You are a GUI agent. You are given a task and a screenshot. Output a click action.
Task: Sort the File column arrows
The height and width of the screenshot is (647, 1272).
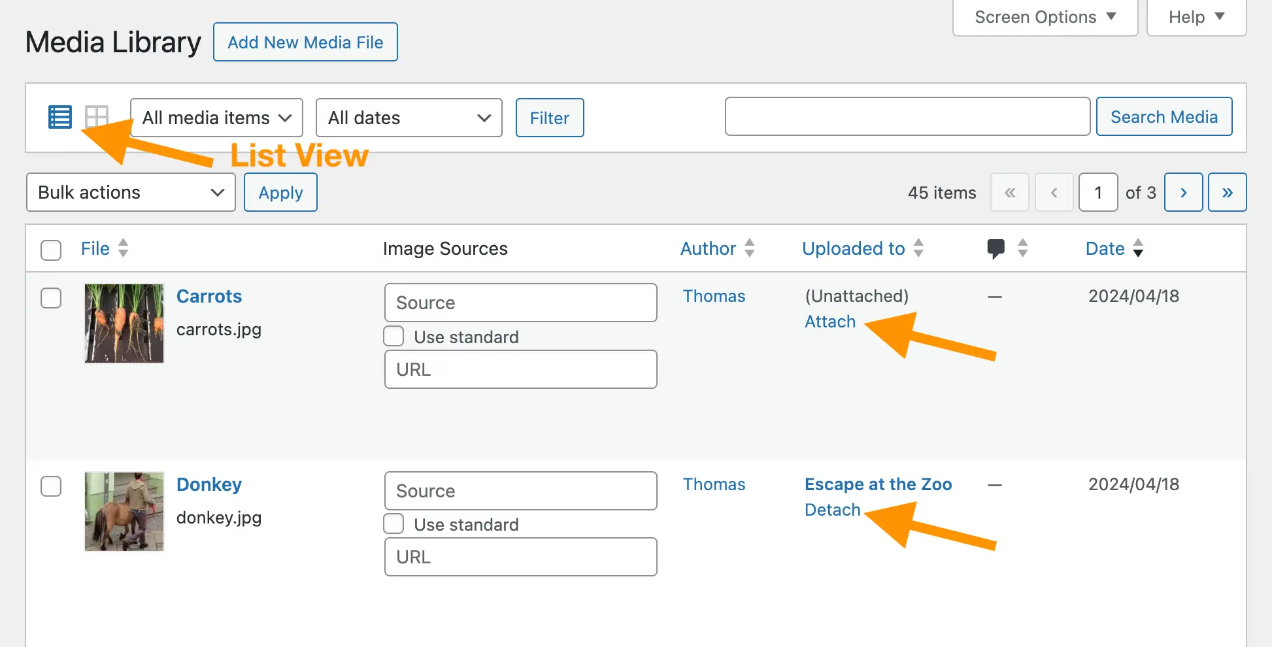point(123,248)
